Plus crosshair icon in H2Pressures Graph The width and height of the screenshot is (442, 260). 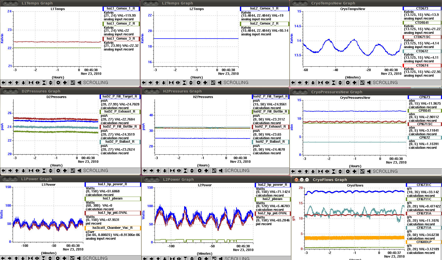206,171
